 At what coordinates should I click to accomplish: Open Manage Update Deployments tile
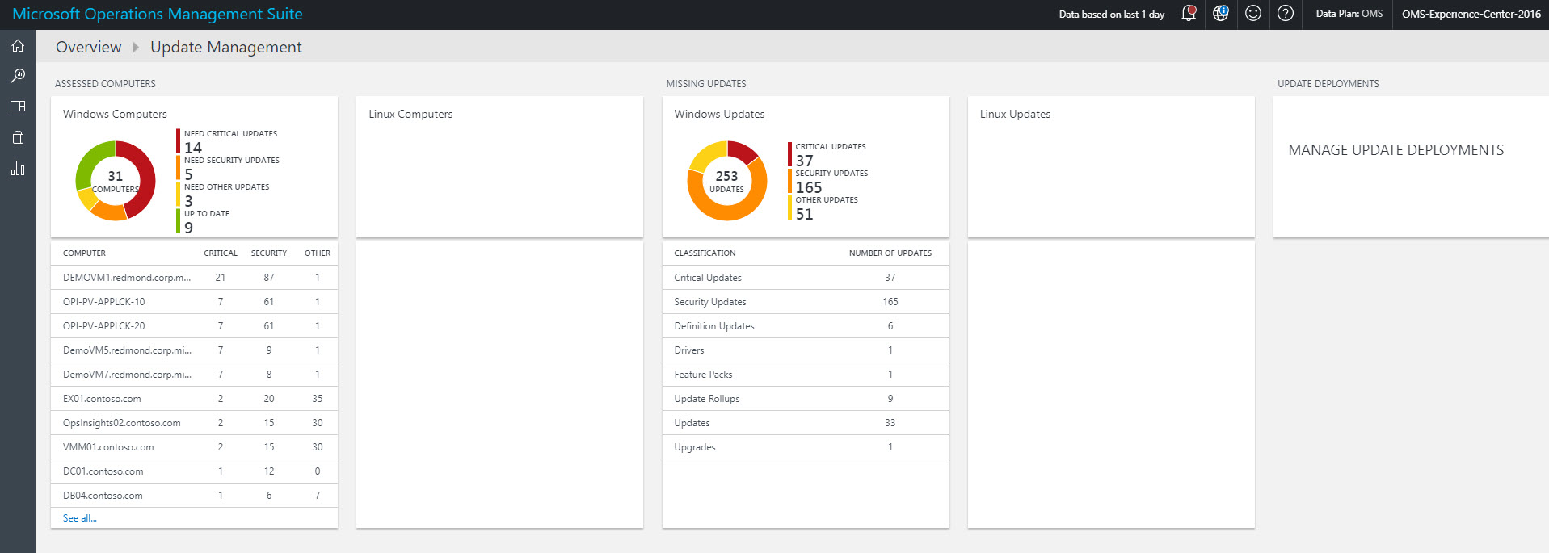click(x=1411, y=167)
